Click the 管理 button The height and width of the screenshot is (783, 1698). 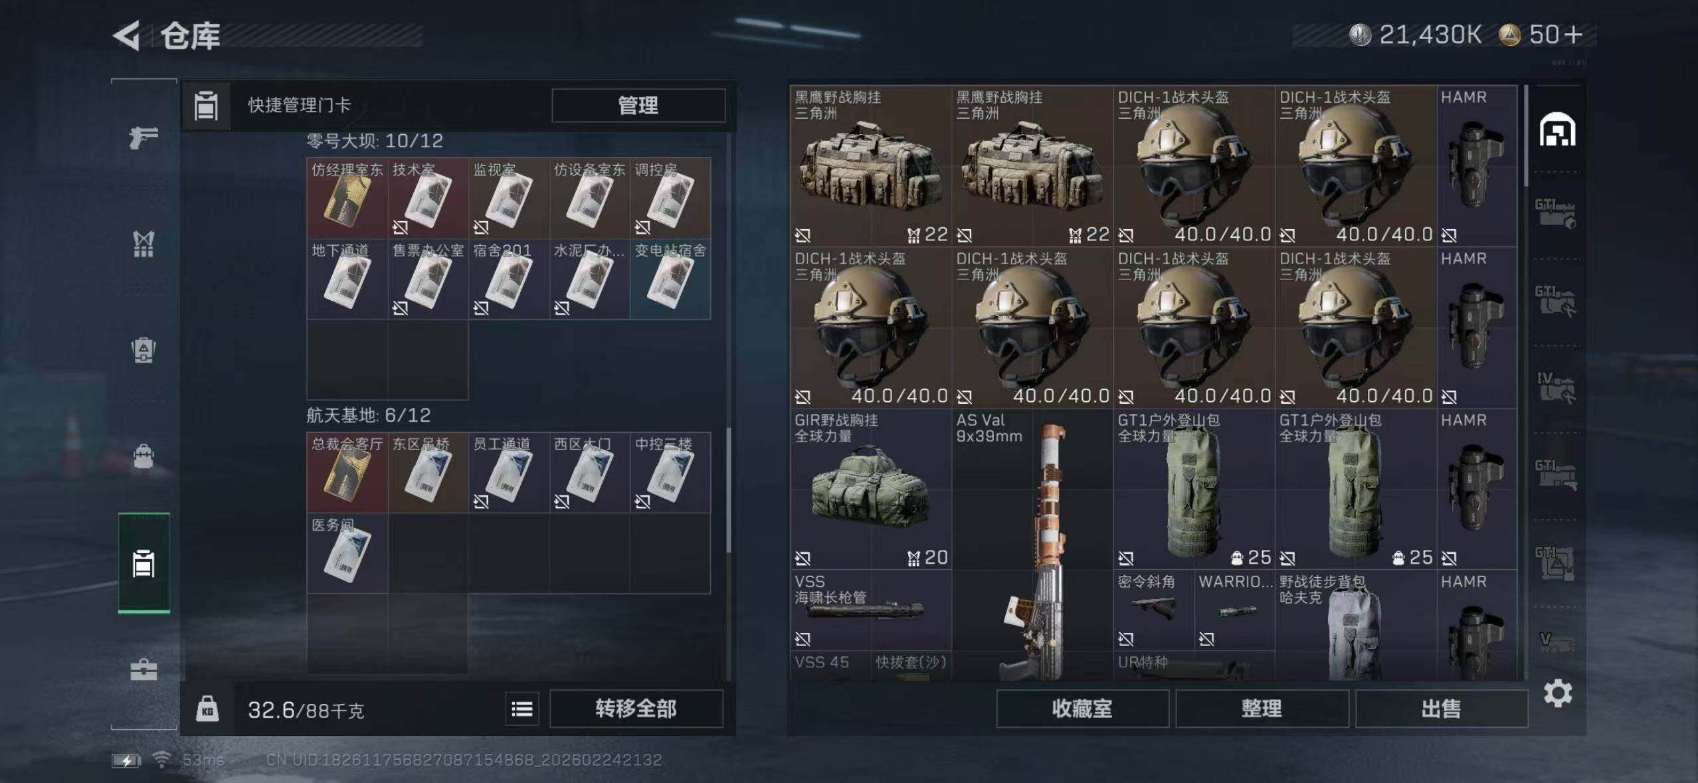[638, 105]
